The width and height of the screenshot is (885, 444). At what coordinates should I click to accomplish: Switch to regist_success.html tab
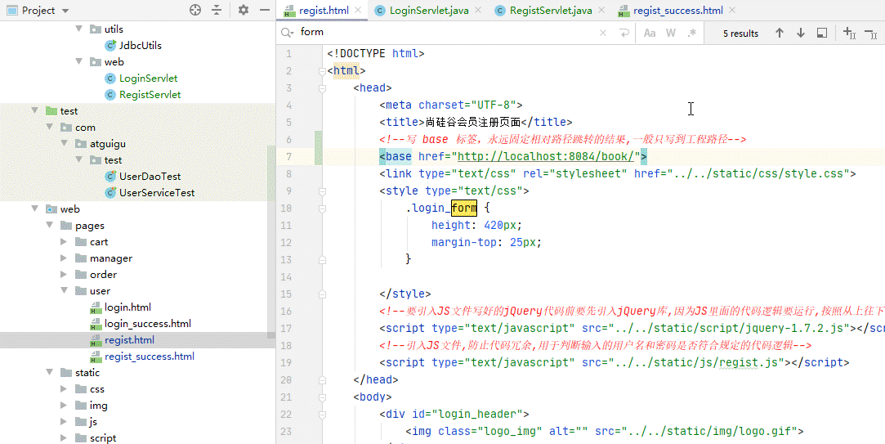[677, 10]
